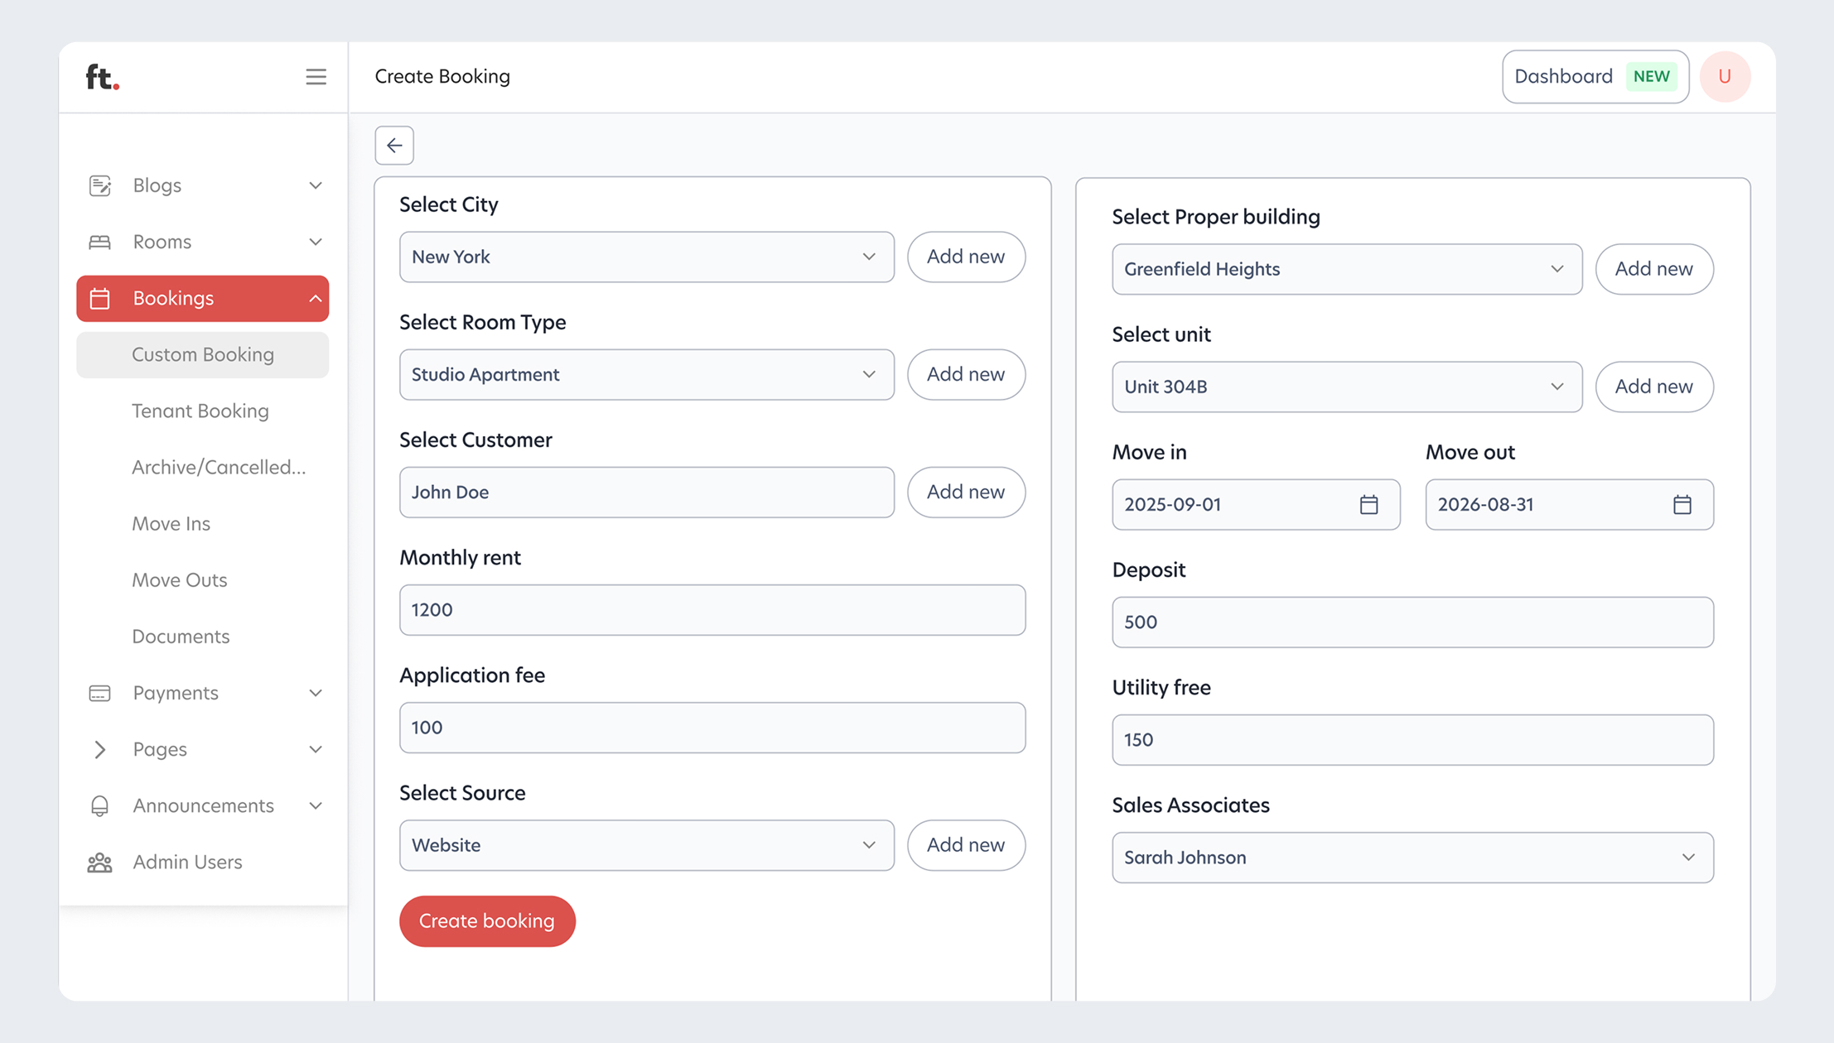This screenshot has width=1834, height=1043.
Task: Open the Move Outs page from the sidebar
Action: [179, 579]
